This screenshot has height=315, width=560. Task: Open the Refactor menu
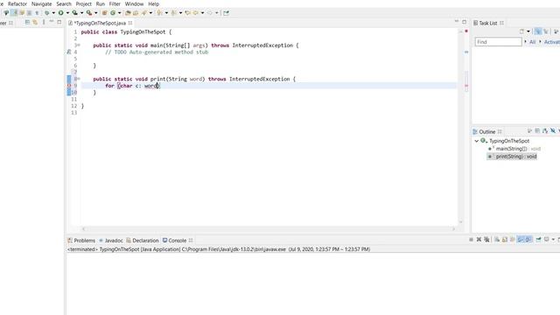click(17, 3)
